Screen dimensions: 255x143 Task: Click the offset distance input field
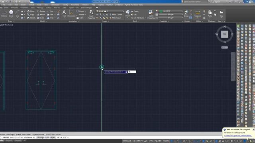pyautogui.click(x=132, y=72)
